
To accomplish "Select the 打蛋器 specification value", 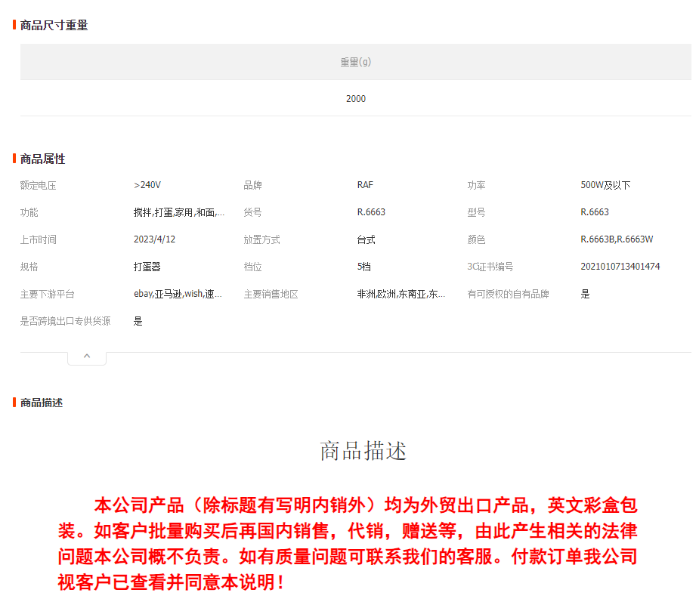I will tap(147, 267).
